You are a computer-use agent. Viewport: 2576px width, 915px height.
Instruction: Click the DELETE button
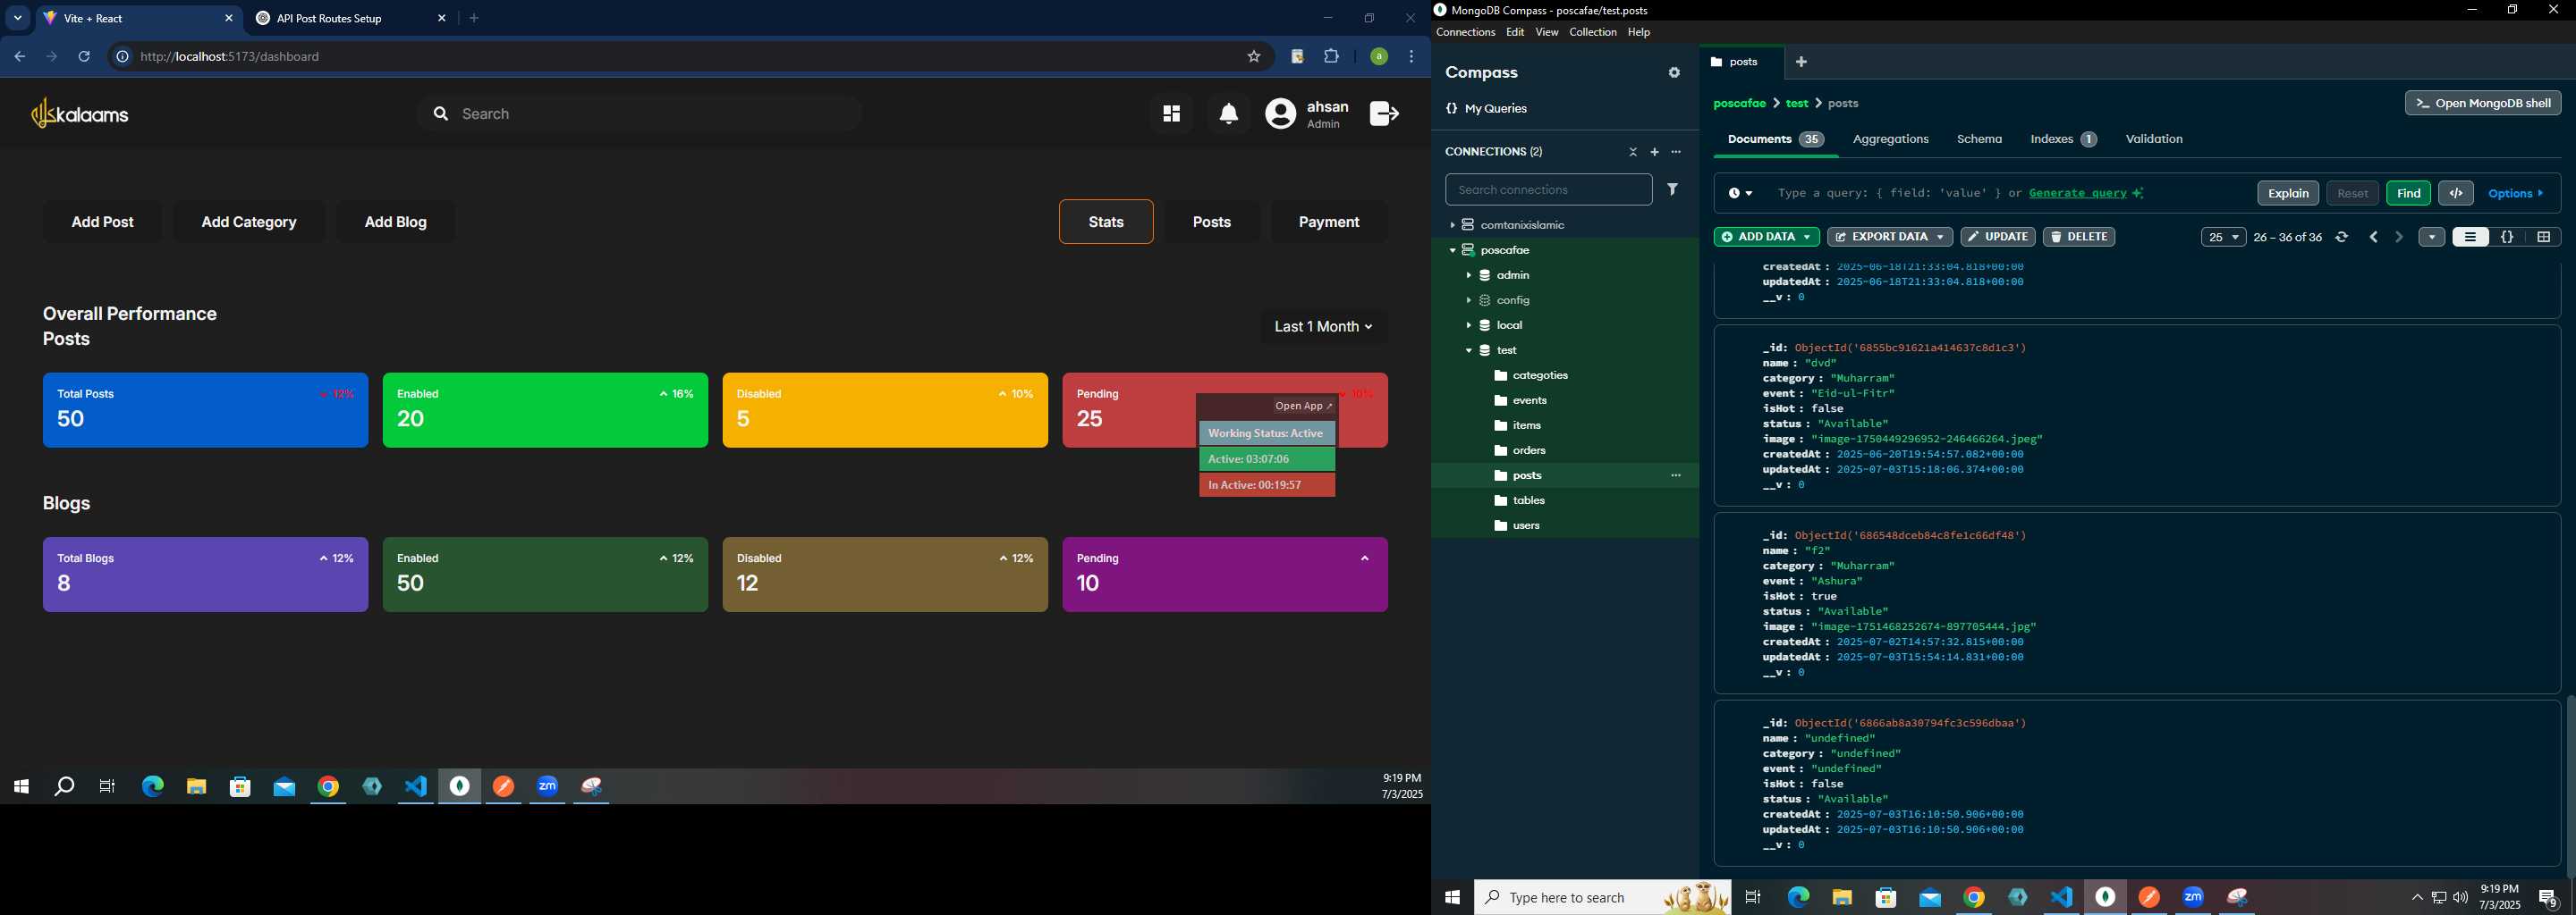2078,237
